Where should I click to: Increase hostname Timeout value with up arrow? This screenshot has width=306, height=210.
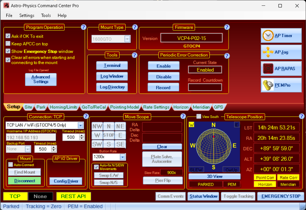click(x=82, y=136)
